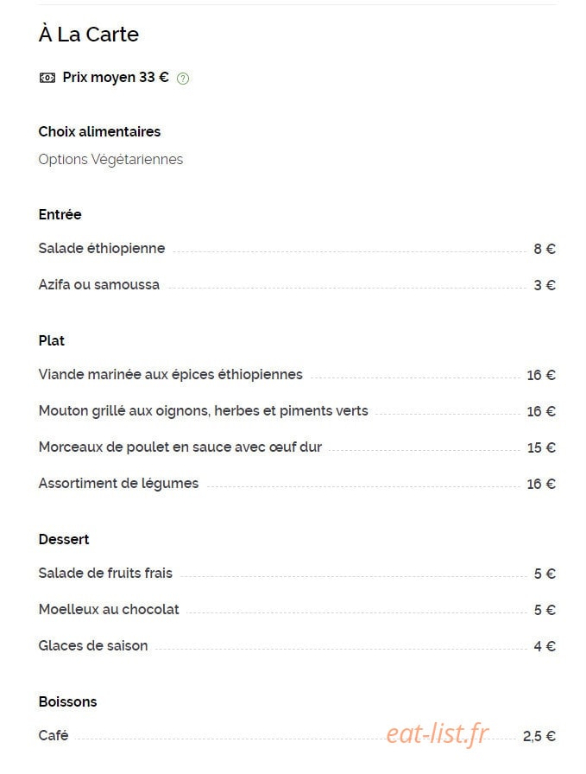Select Options Végétariennes text

(x=110, y=160)
